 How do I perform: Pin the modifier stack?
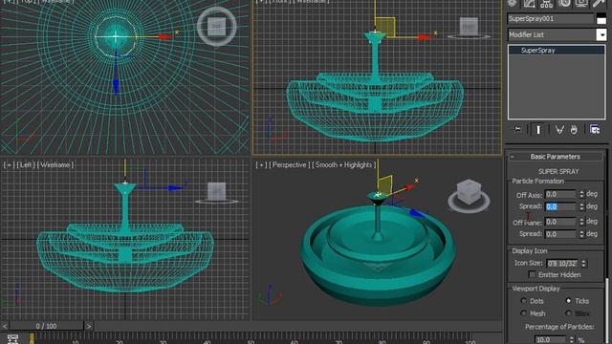(x=517, y=130)
